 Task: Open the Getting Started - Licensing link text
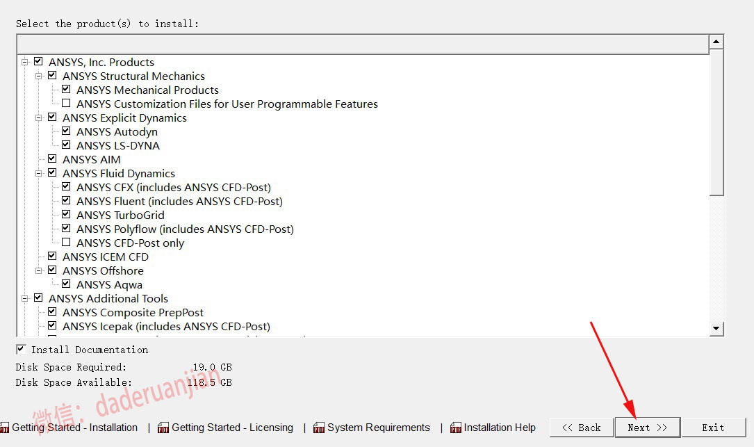(x=232, y=428)
